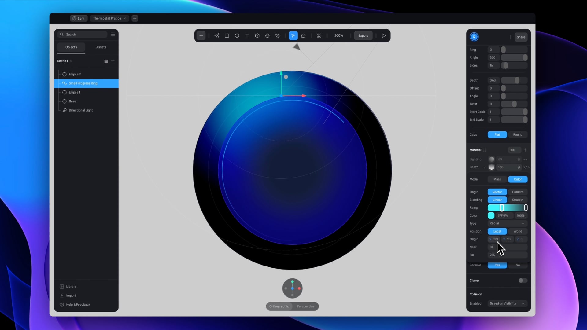Expand the Scene 1 chevron
The image size is (587, 330).
tap(71, 61)
